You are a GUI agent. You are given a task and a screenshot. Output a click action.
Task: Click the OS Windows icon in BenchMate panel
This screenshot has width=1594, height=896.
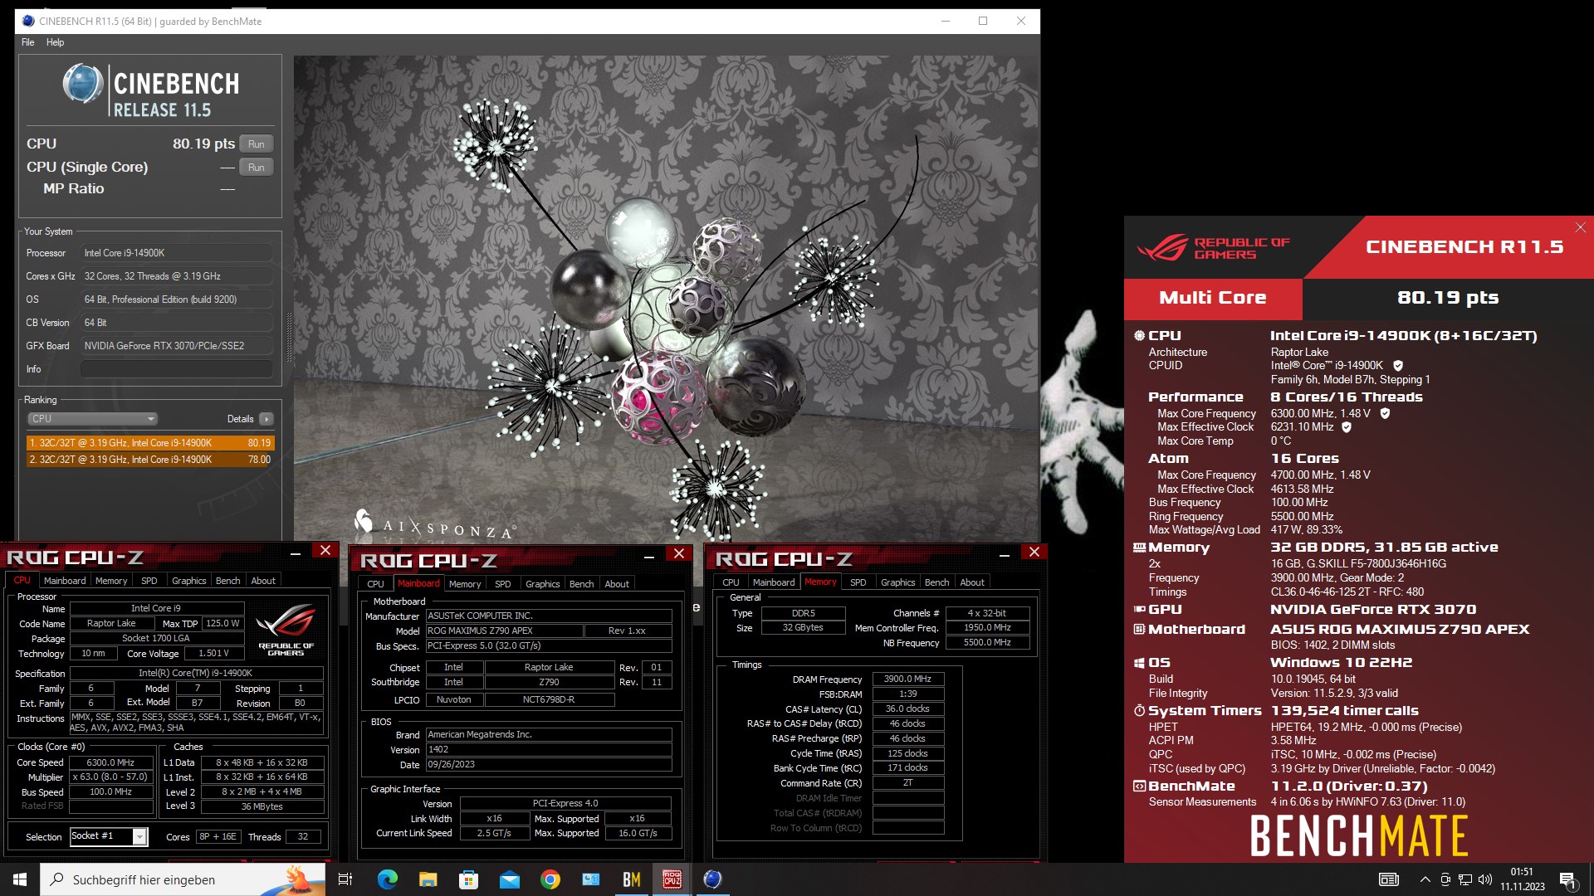click(x=1139, y=663)
